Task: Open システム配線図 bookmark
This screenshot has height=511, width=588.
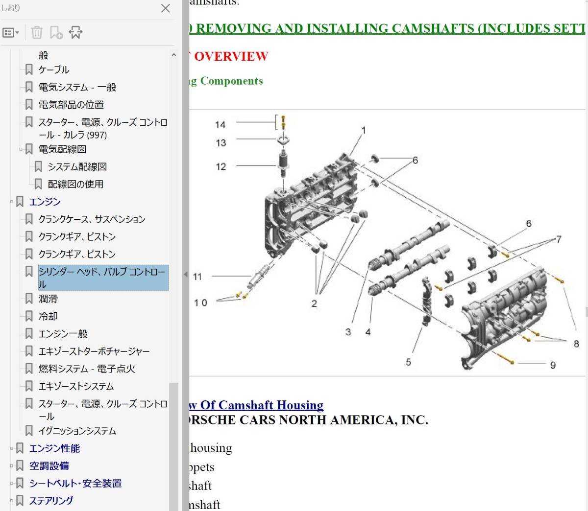Action: (x=77, y=167)
